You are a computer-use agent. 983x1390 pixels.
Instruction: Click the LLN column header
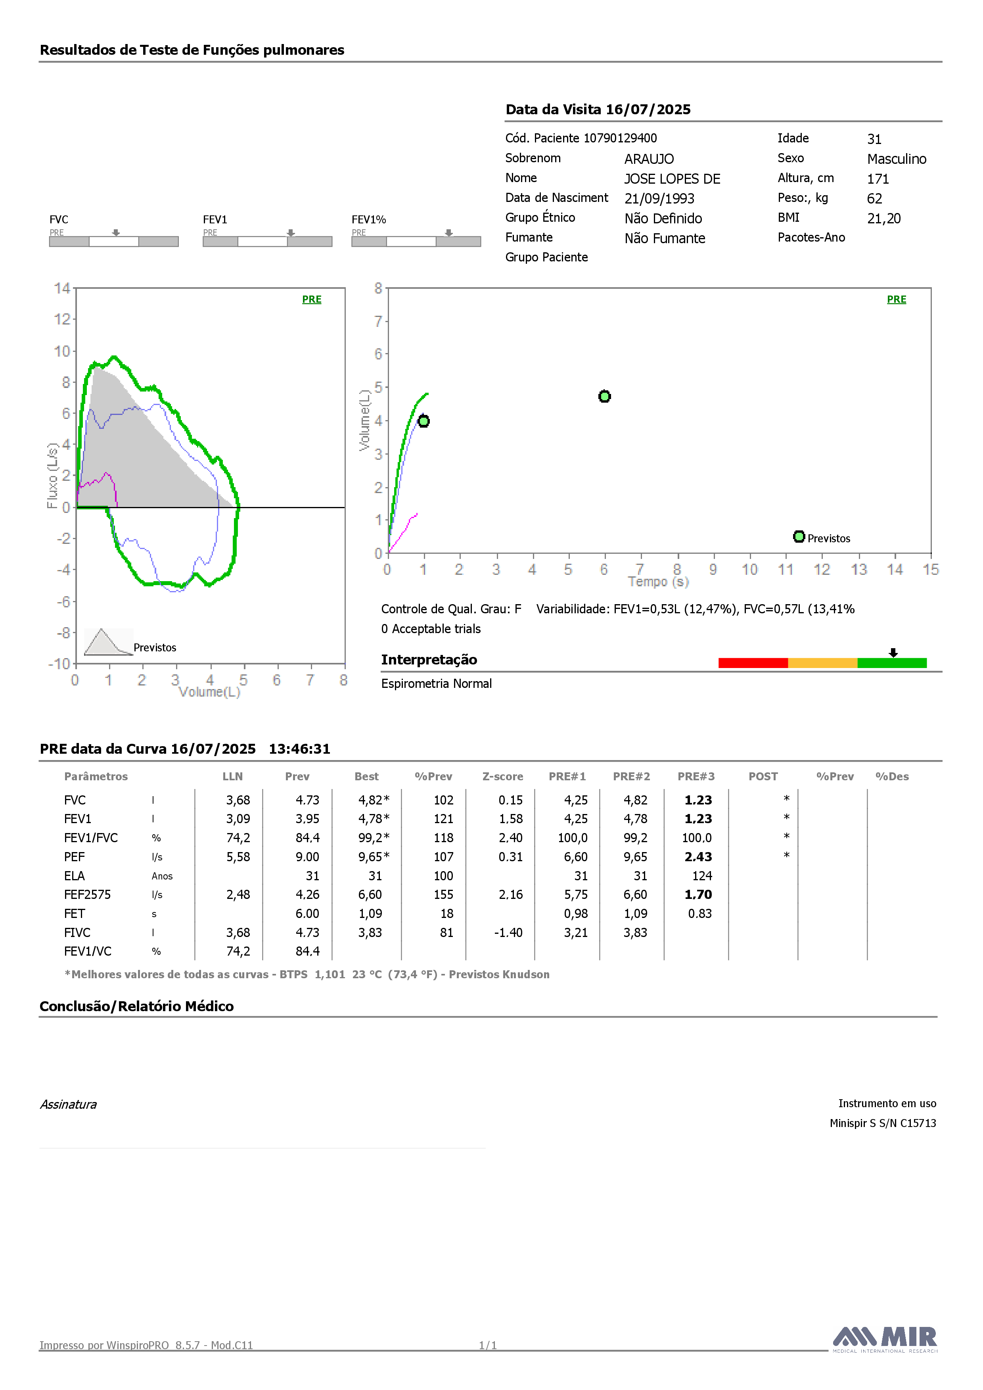(x=232, y=777)
